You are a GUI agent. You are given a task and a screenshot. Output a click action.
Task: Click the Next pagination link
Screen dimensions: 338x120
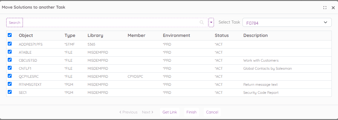(x=148, y=112)
